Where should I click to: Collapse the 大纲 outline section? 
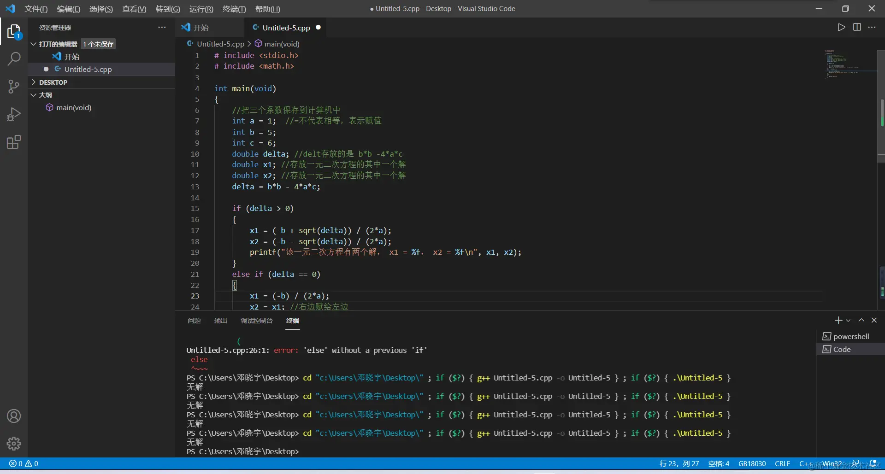coord(45,95)
